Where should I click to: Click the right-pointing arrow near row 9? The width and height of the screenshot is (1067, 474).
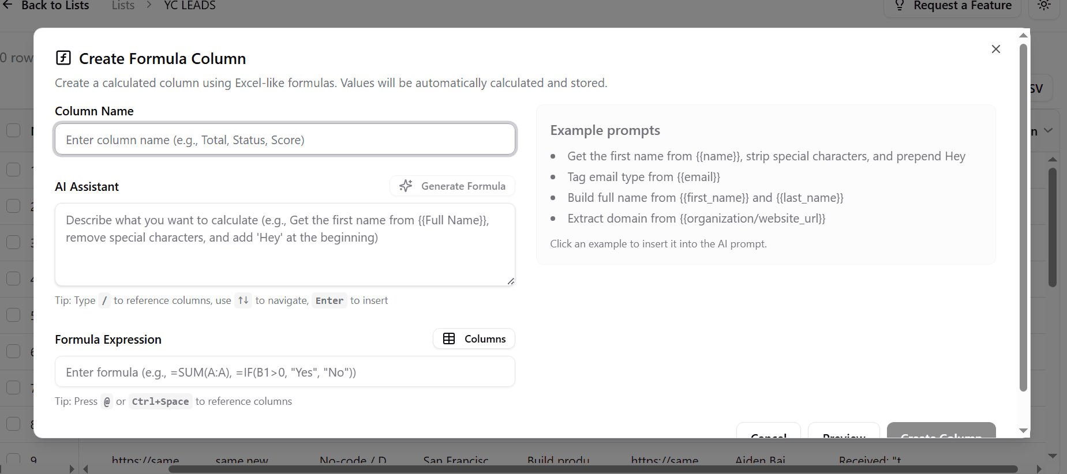tap(72, 468)
